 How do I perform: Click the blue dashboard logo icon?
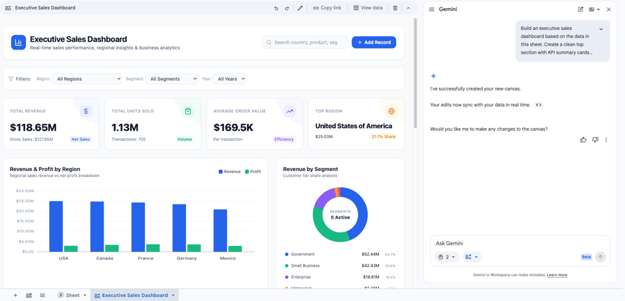click(18, 42)
